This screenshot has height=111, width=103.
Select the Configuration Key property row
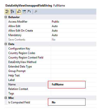pos(52,49)
